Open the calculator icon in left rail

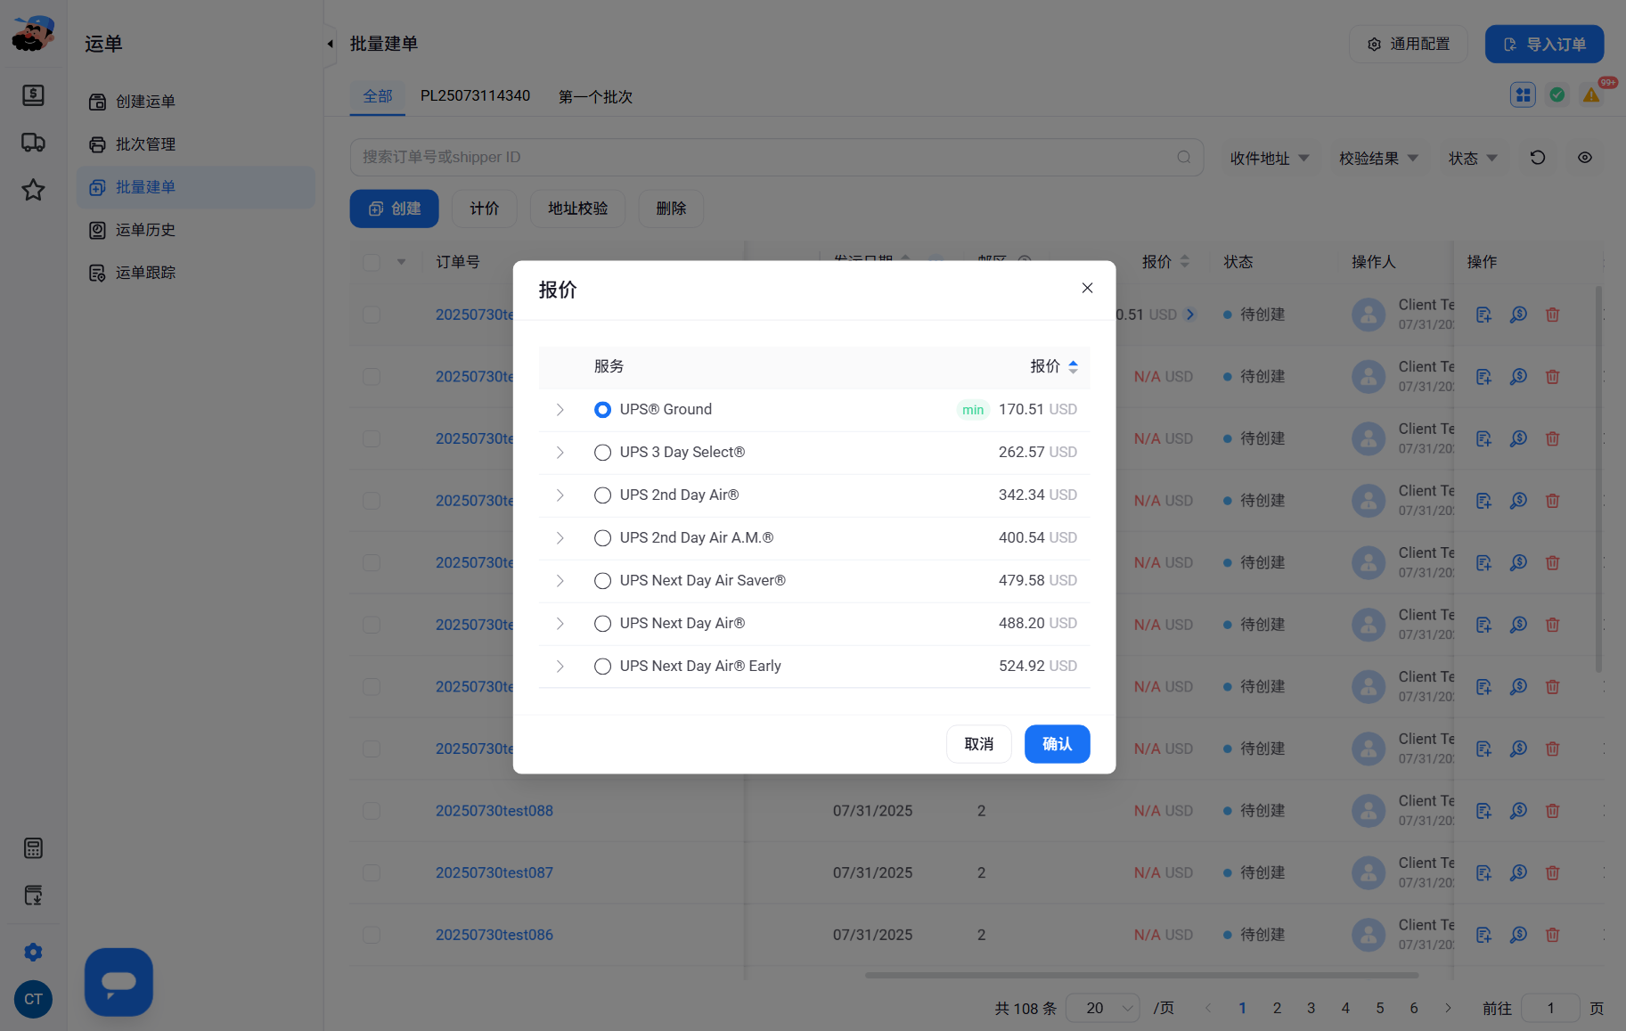(x=33, y=848)
